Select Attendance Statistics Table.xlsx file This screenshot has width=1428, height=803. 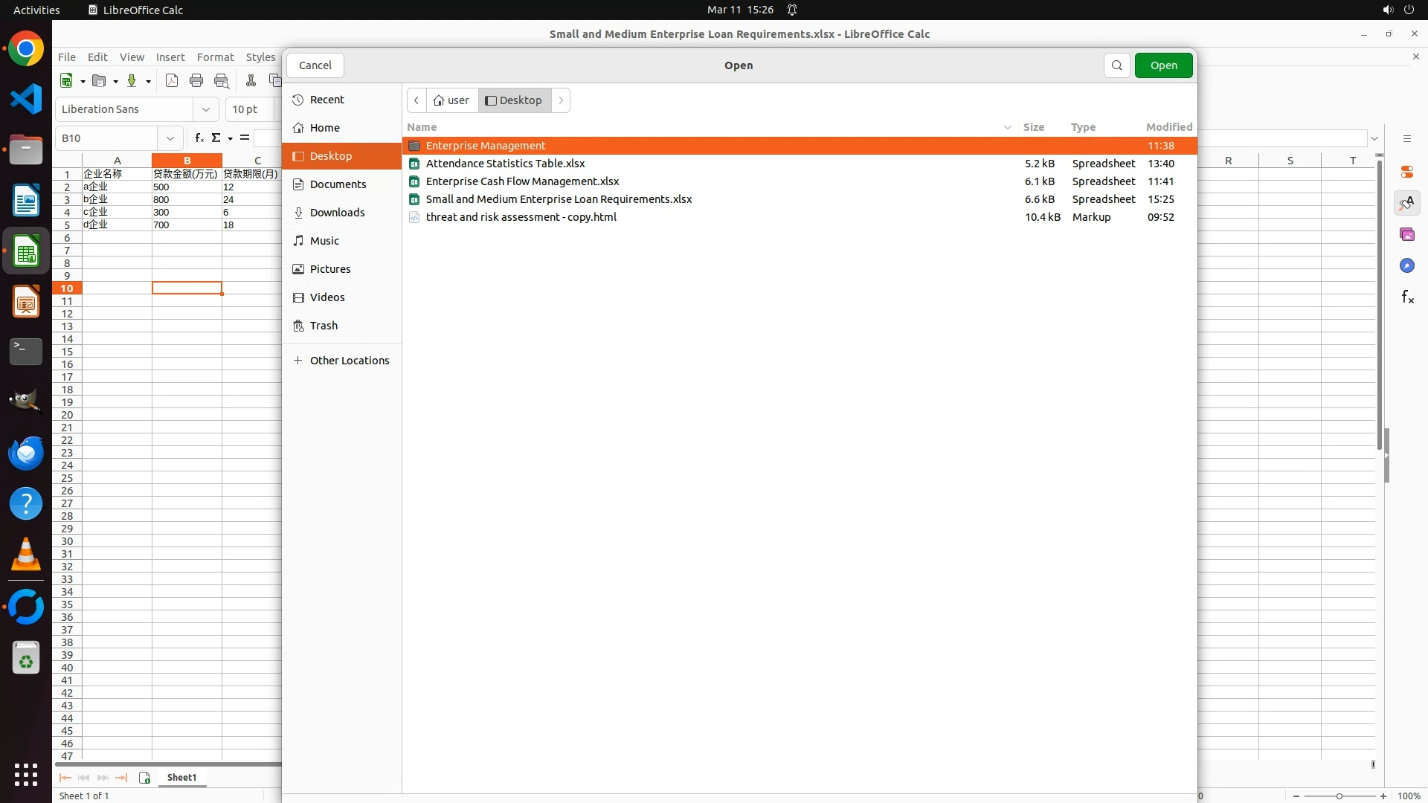pos(505,164)
